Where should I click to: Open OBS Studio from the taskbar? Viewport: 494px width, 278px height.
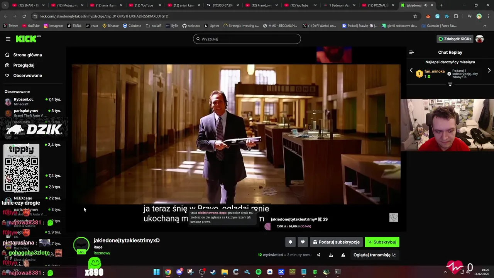202,272
